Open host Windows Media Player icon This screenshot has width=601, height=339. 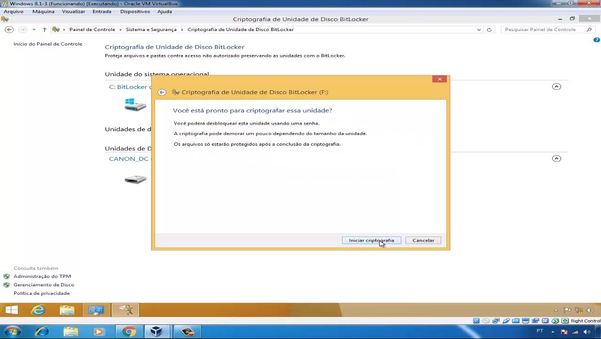coord(99,331)
